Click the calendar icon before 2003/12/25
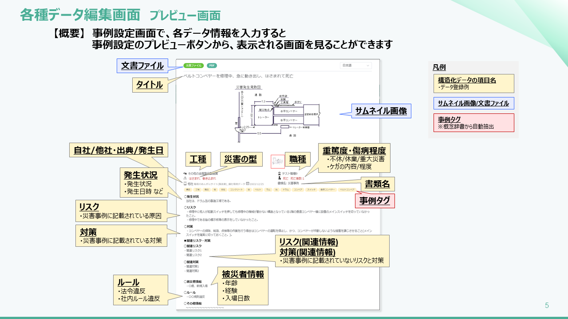568x319 pixels. pos(247,183)
